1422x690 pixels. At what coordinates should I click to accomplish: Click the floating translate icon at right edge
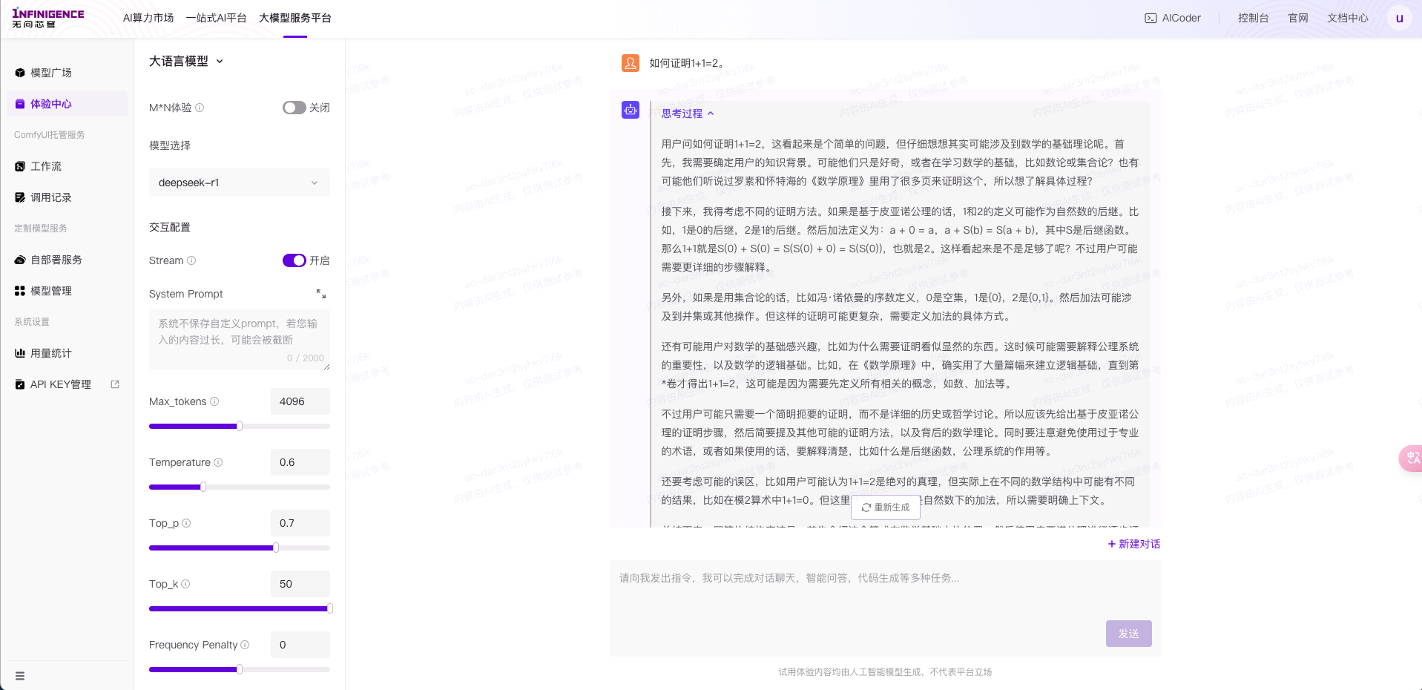pyautogui.click(x=1411, y=458)
